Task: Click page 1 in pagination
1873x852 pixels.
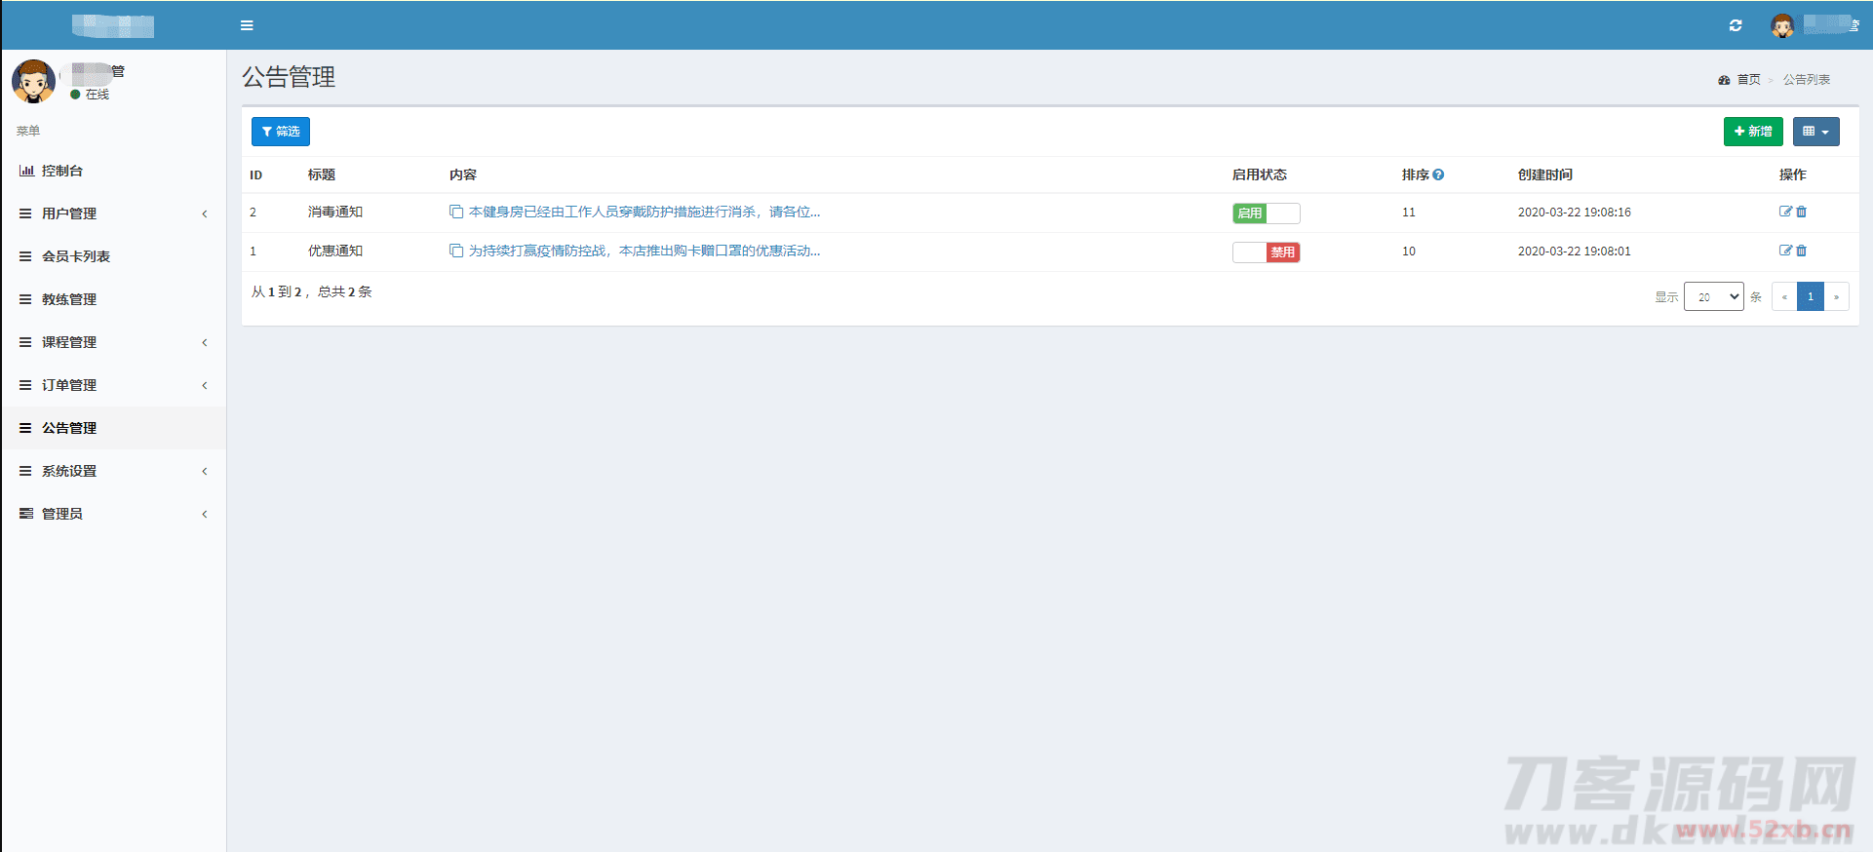Action: coord(1810,296)
